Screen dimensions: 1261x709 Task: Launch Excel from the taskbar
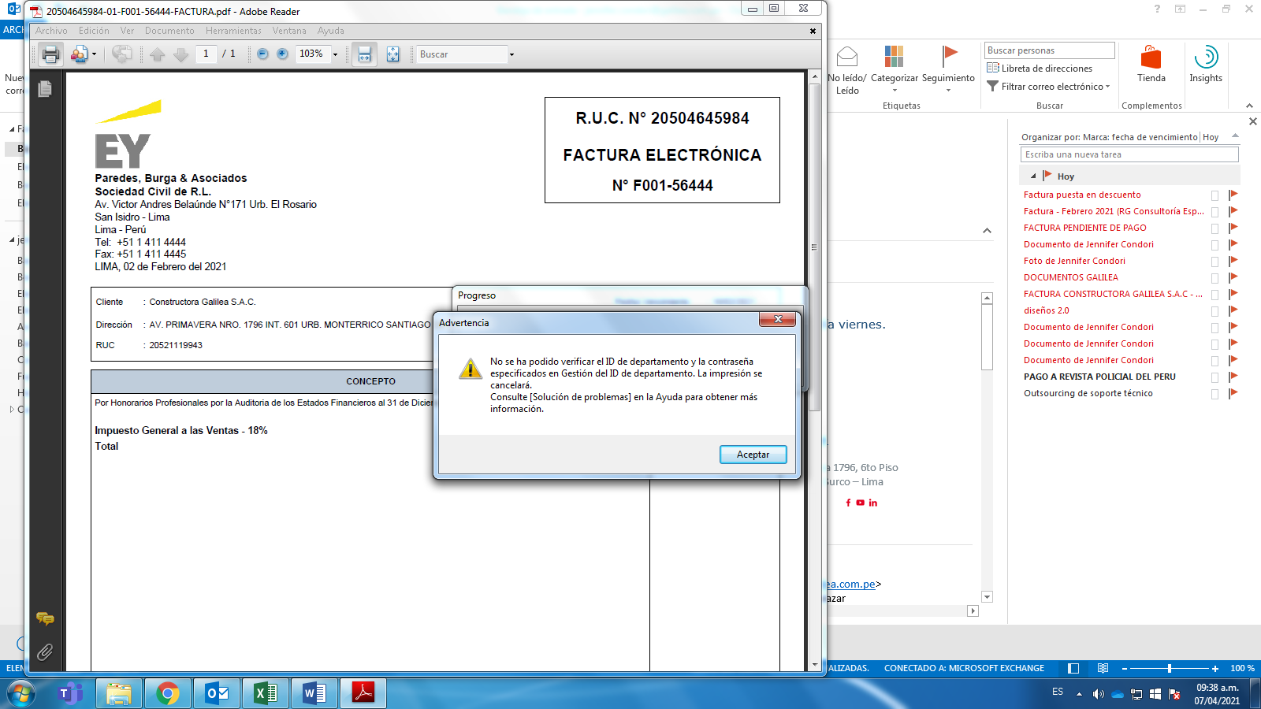pos(265,693)
